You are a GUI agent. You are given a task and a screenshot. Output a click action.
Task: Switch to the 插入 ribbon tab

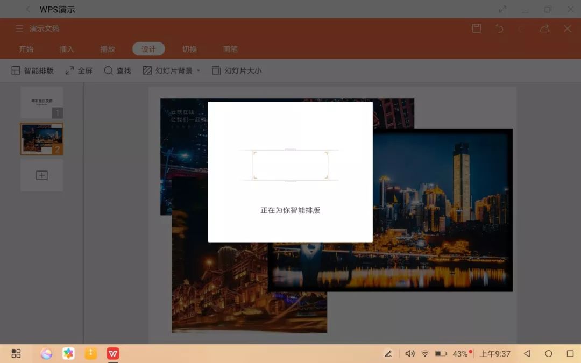[67, 48]
